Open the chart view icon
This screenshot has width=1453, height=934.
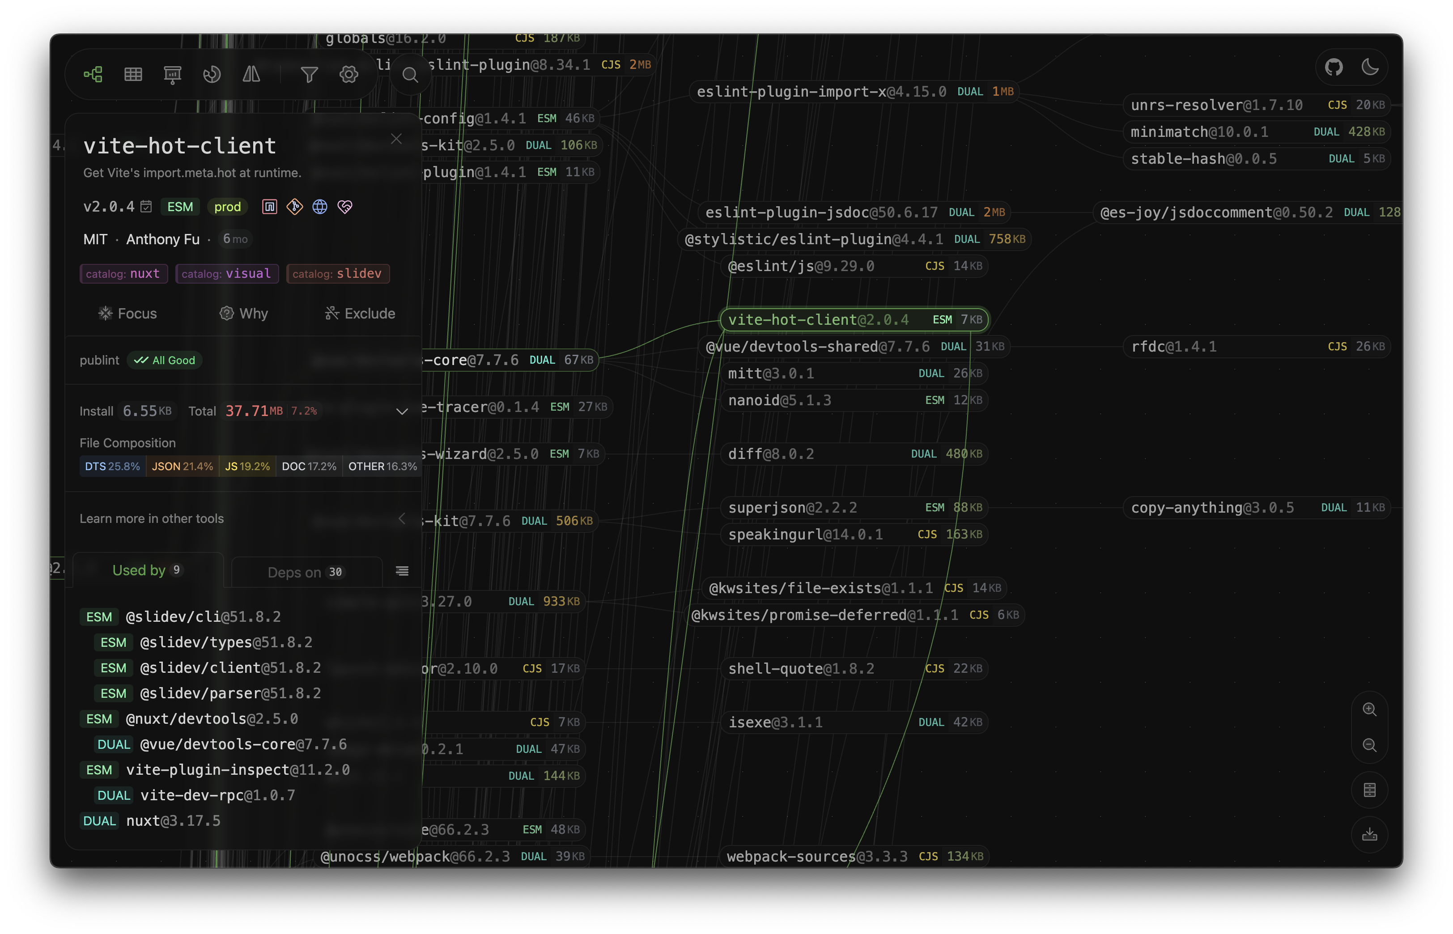pyautogui.click(x=212, y=75)
